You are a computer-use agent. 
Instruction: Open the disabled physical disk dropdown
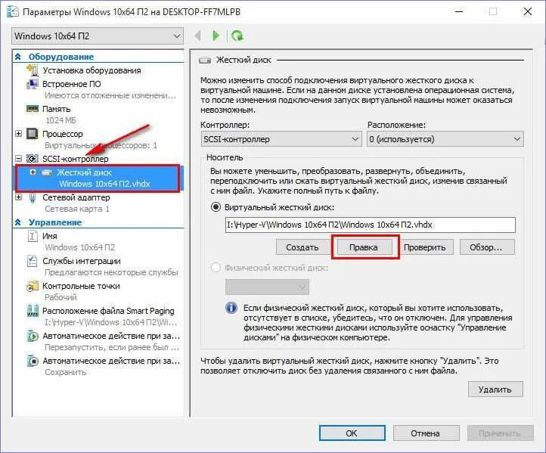[267, 287]
